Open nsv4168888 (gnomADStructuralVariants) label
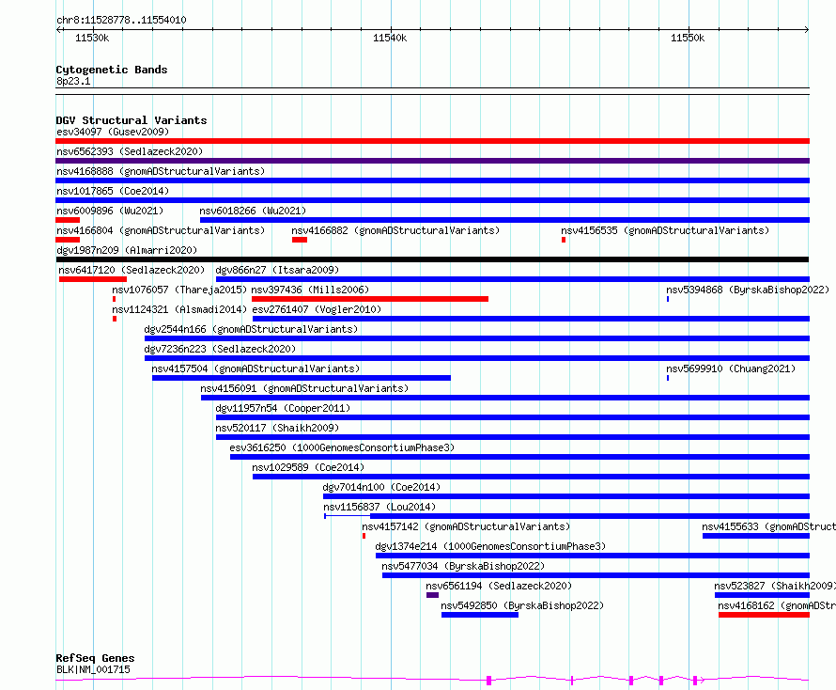836x690 pixels. point(161,171)
